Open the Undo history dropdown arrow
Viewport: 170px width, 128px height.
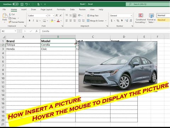pos(29,4)
